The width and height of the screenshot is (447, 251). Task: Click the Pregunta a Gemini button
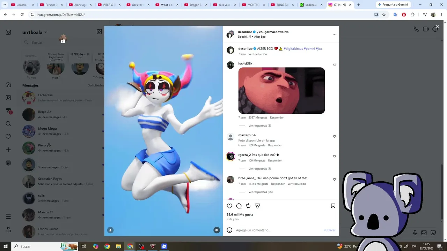(393, 5)
